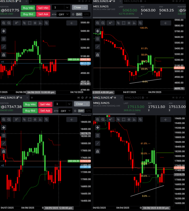Screen dimensions: 189x211
Task: Select GTC time-in-force in MES order panel
Action: (87, 14)
